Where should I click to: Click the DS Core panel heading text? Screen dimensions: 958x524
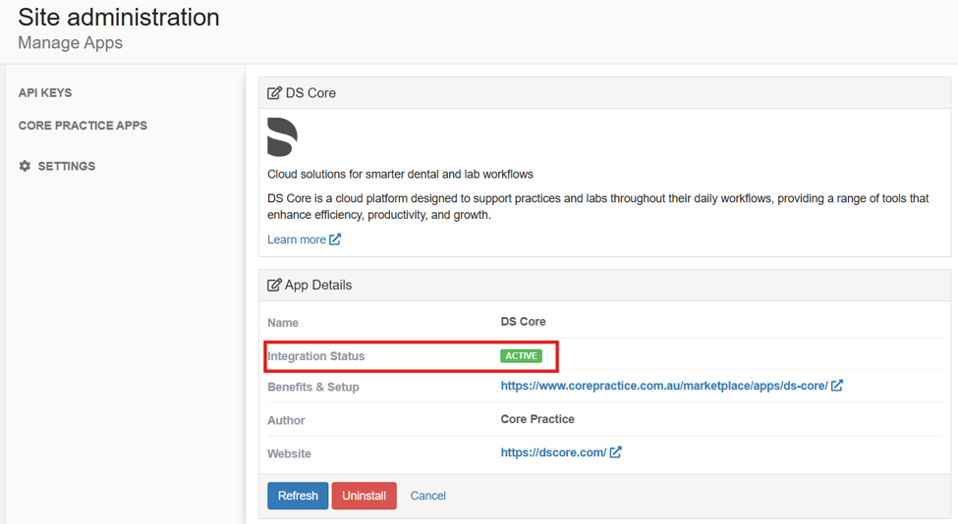click(x=311, y=93)
